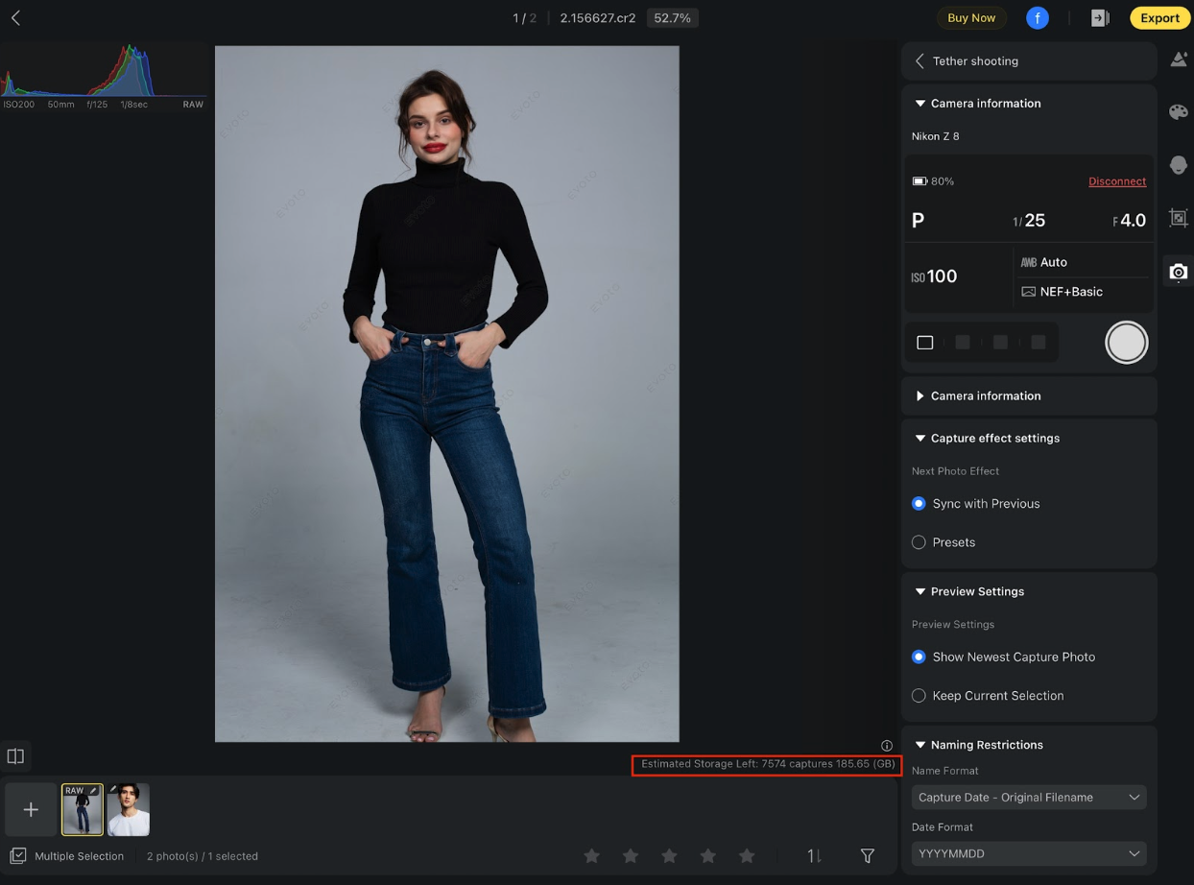Select the crop tool in sidebar
This screenshot has width=1194, height=885.
click(1179, 219)
